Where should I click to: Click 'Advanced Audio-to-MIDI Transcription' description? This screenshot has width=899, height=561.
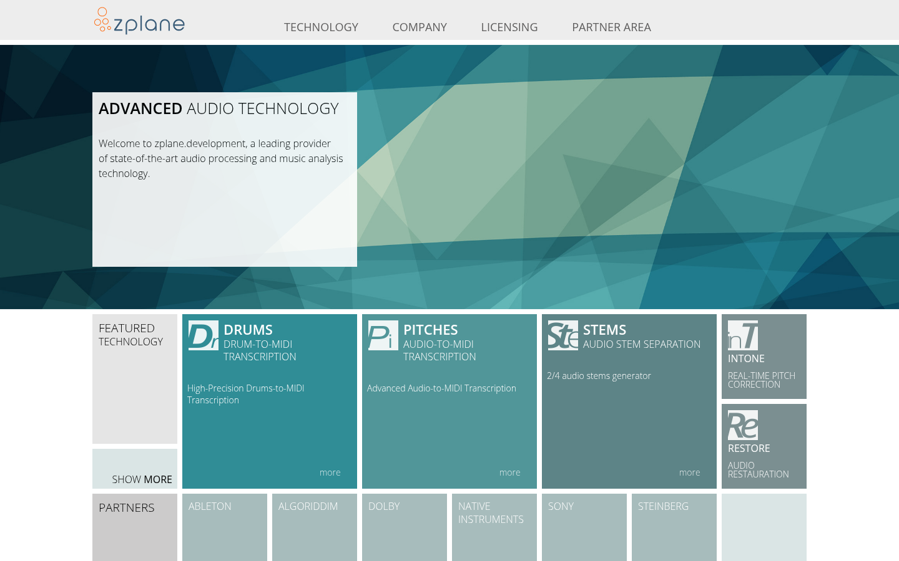[441, 388]
